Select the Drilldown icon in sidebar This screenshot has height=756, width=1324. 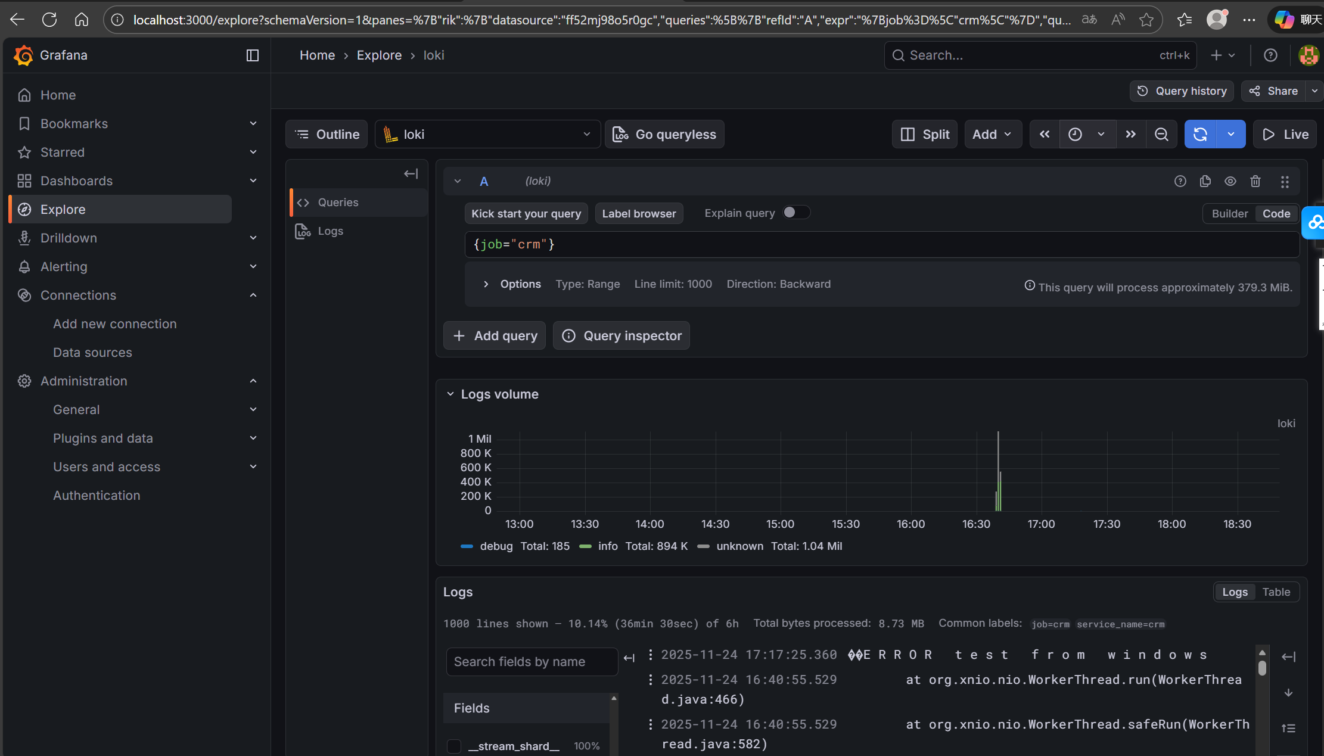(24, 238)
